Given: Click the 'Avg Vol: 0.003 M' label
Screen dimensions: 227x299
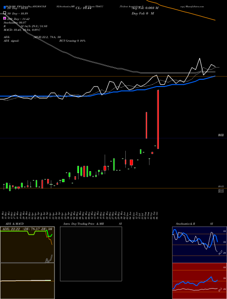Looking at the screenshot, I should [145, 8].
